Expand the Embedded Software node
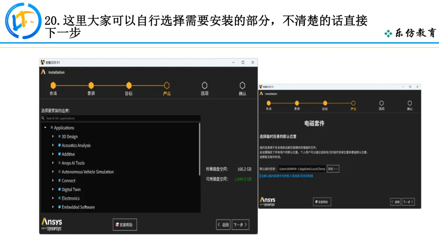Image resolution: width=439 pixels, height=247 pixels. (x=53, y=207)
